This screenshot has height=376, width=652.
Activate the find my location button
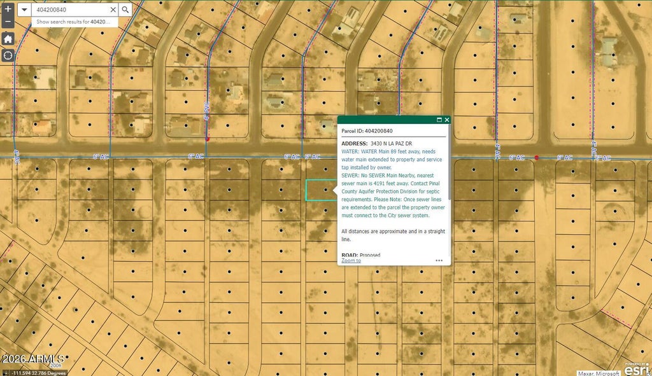8,55
